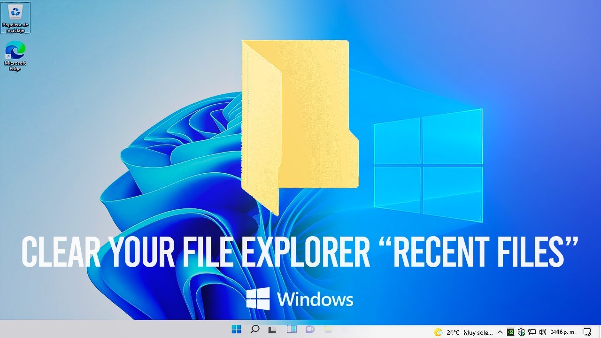Open the Windows Start menu button
Viewport: 601px width, 338px height.
(236, 330)
